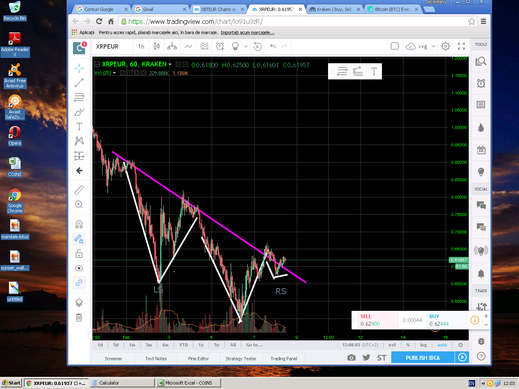Viewport: 519px width, 389px height.
Task: Open chart properties gear in top toolbar
Action: coord(446,47)
